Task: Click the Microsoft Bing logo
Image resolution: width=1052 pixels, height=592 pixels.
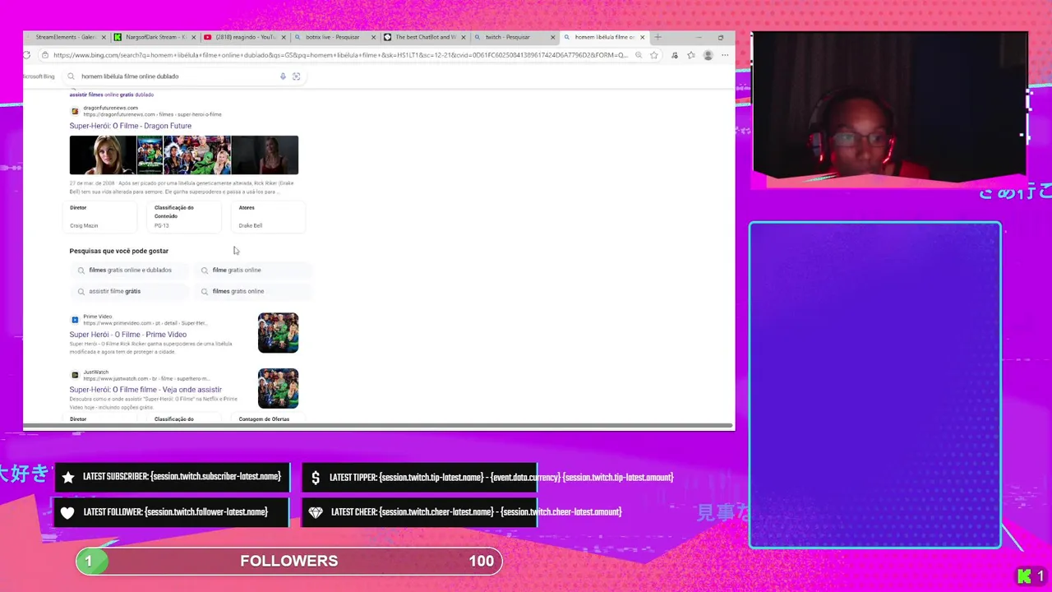Action: point(39,76)
